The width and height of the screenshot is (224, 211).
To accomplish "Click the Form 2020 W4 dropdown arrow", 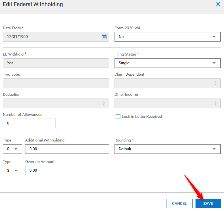I will click(215, 37).
